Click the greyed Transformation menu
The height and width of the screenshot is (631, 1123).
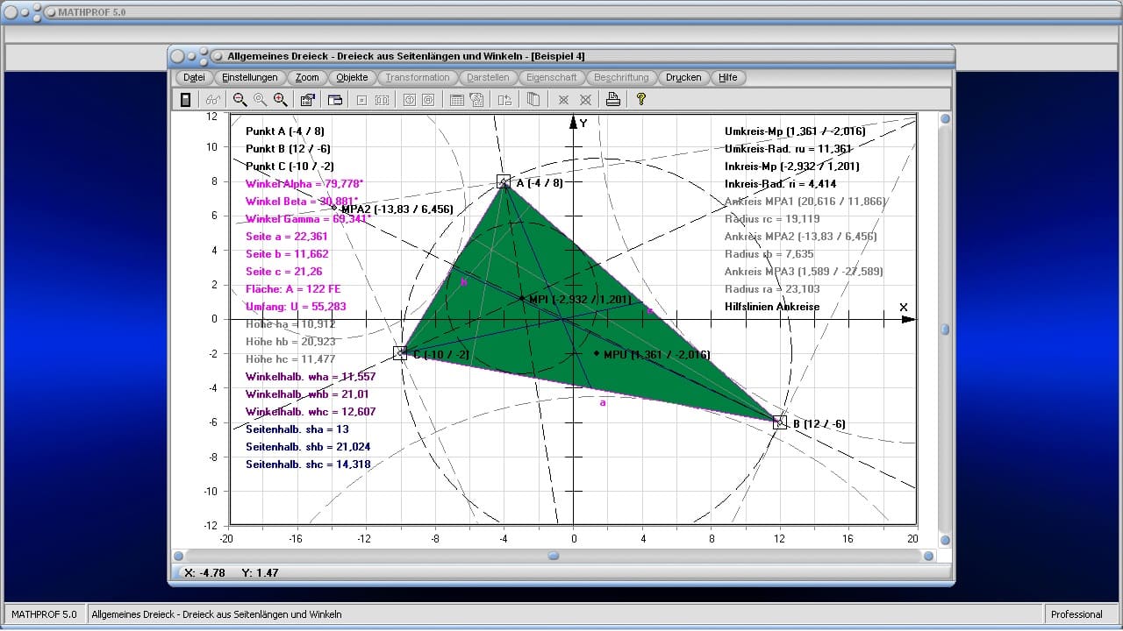pos(418,77)
